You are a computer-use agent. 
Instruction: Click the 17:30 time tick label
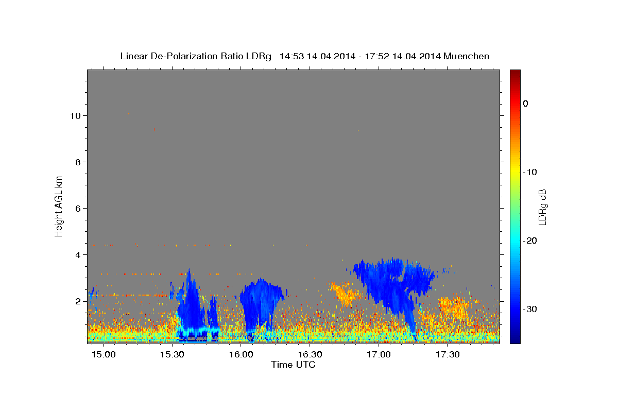coord(448,355)
